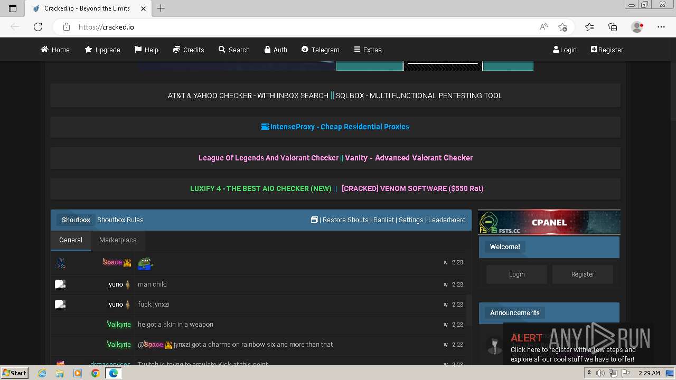676x380 pixels.
Task: Open LUXIFY 4 AIO Checker link
Action: tap(261, 188)
